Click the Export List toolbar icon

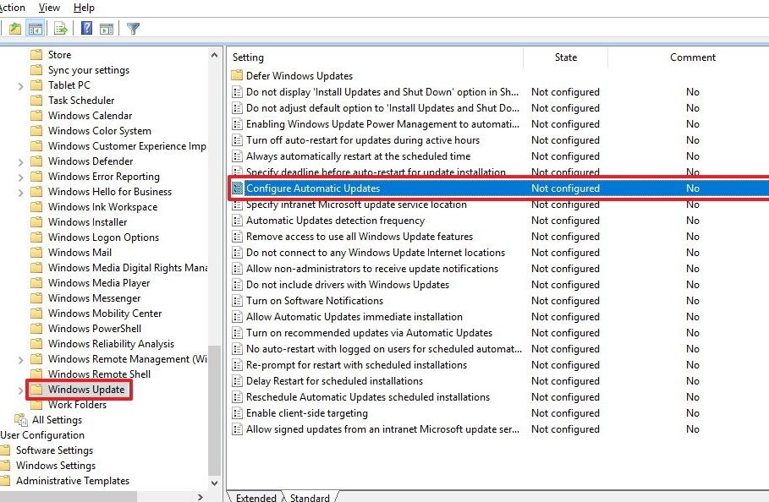click(x=59, y=27)
